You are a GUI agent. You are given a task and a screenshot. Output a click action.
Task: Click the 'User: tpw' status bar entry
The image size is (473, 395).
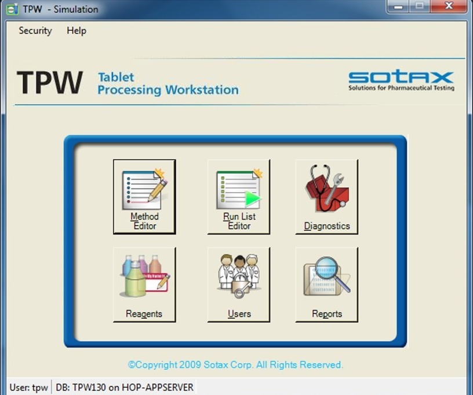29,387
